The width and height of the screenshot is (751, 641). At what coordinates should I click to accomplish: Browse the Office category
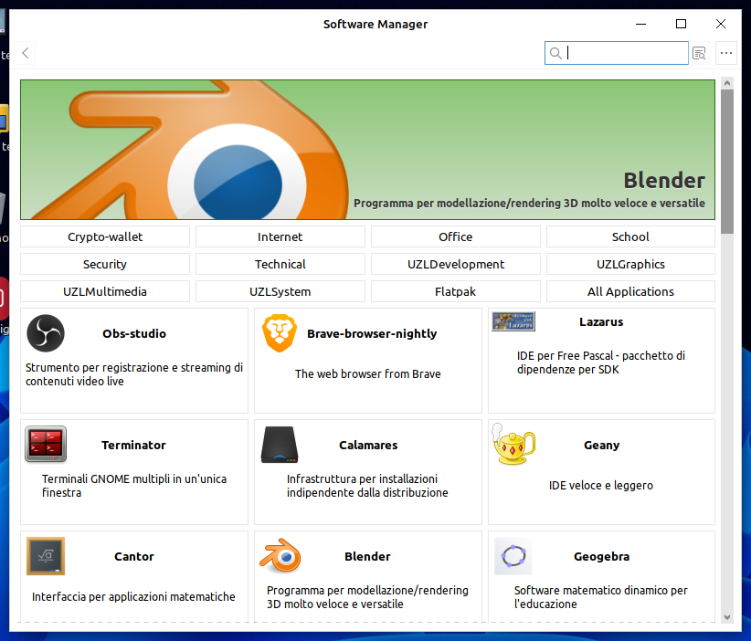pyautogui.click(x=455, y=236)
